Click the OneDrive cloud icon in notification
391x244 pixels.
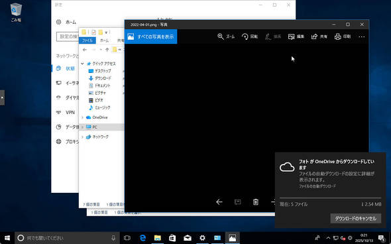287,167
